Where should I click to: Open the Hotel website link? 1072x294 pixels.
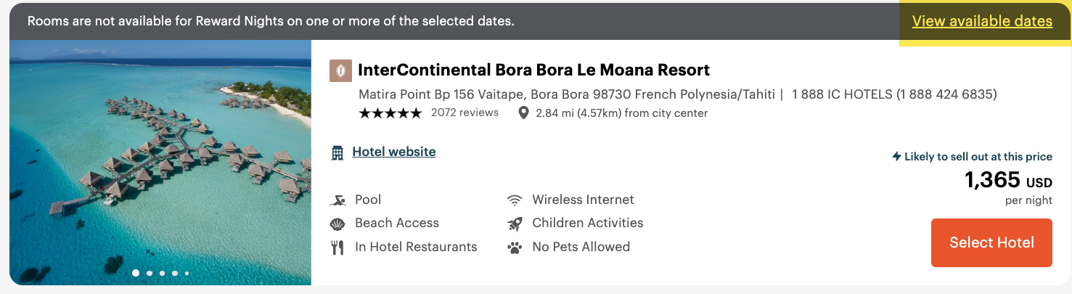(x=394, y=152)
